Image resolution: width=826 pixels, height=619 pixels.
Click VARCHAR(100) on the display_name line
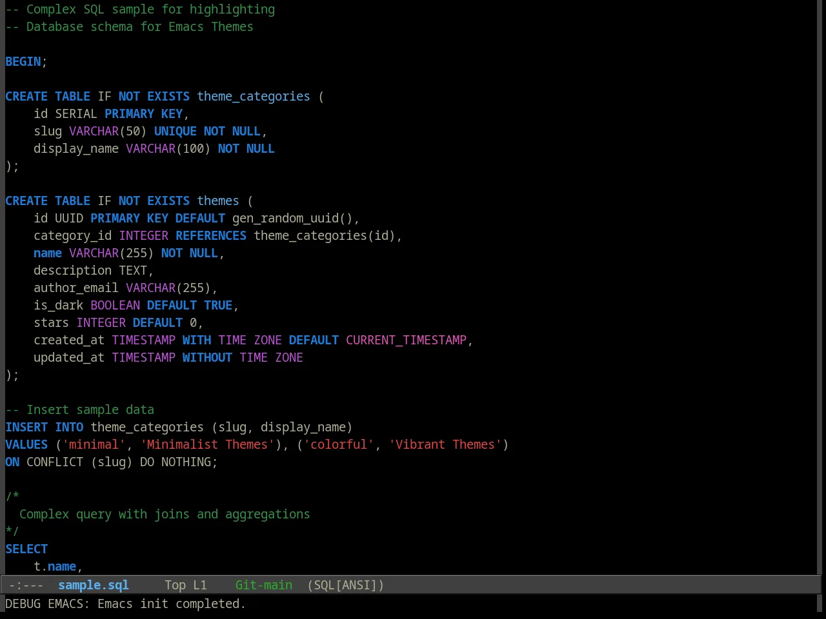(168, 148)
